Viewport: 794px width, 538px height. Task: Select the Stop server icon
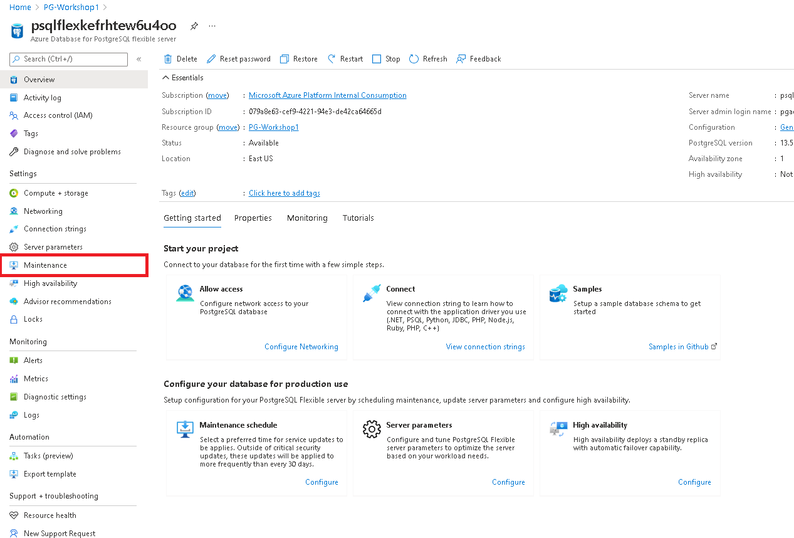pyautogui.click(x=376, y=58)
